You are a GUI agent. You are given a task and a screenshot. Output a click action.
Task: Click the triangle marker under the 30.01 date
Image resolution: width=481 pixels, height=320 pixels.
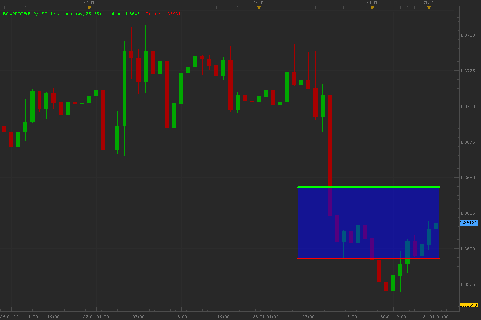(x=372, y=8)
